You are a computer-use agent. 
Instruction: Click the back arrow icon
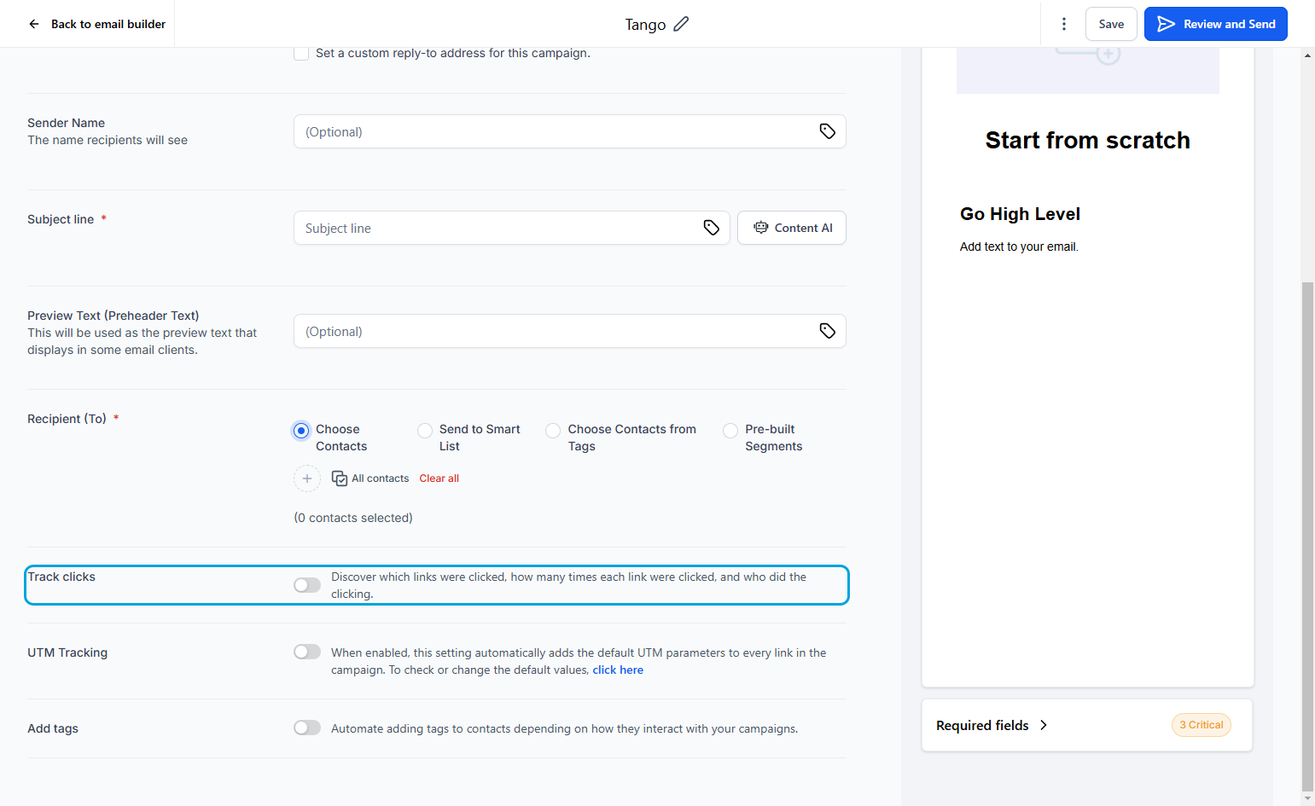click(34, 24)
